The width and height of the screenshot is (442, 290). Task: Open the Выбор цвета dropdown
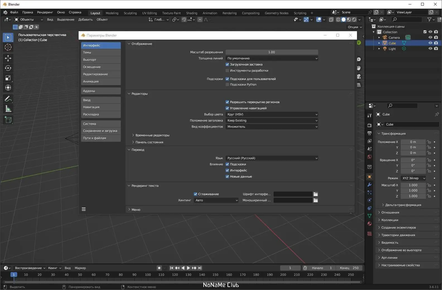pyautogui.click(x=272, y=114)
